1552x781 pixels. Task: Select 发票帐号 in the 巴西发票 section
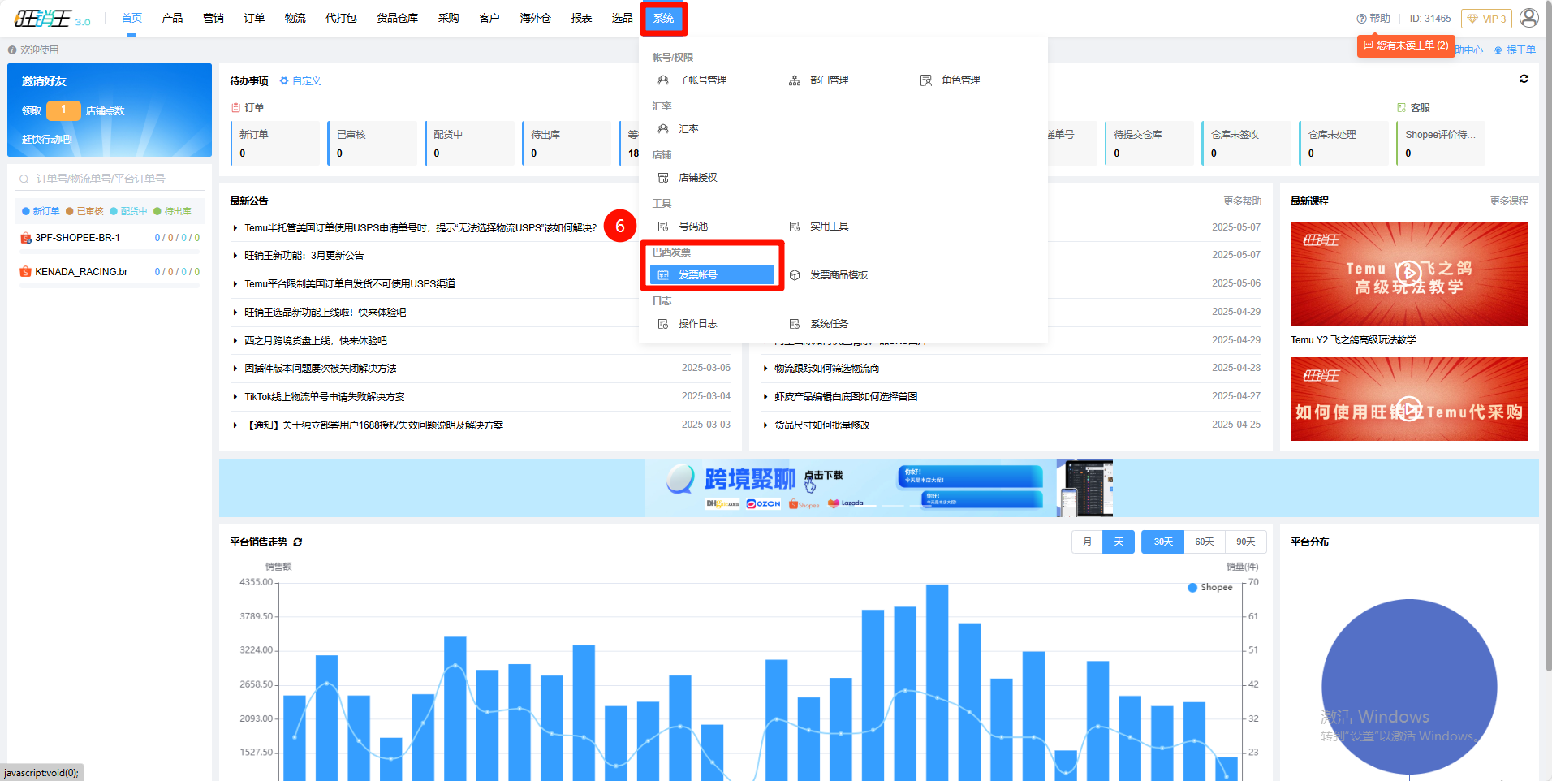coord(712,275)
